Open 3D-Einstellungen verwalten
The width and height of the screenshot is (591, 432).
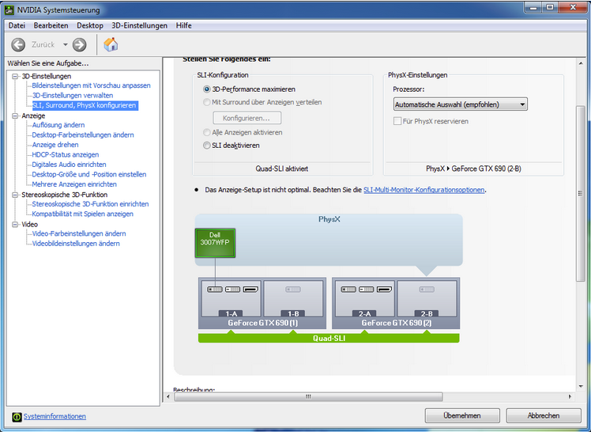pos(73,96)
